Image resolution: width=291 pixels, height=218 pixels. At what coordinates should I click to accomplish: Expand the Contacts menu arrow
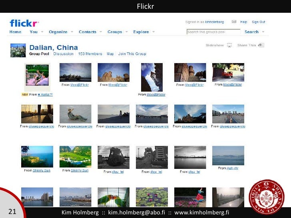[101, 32]
